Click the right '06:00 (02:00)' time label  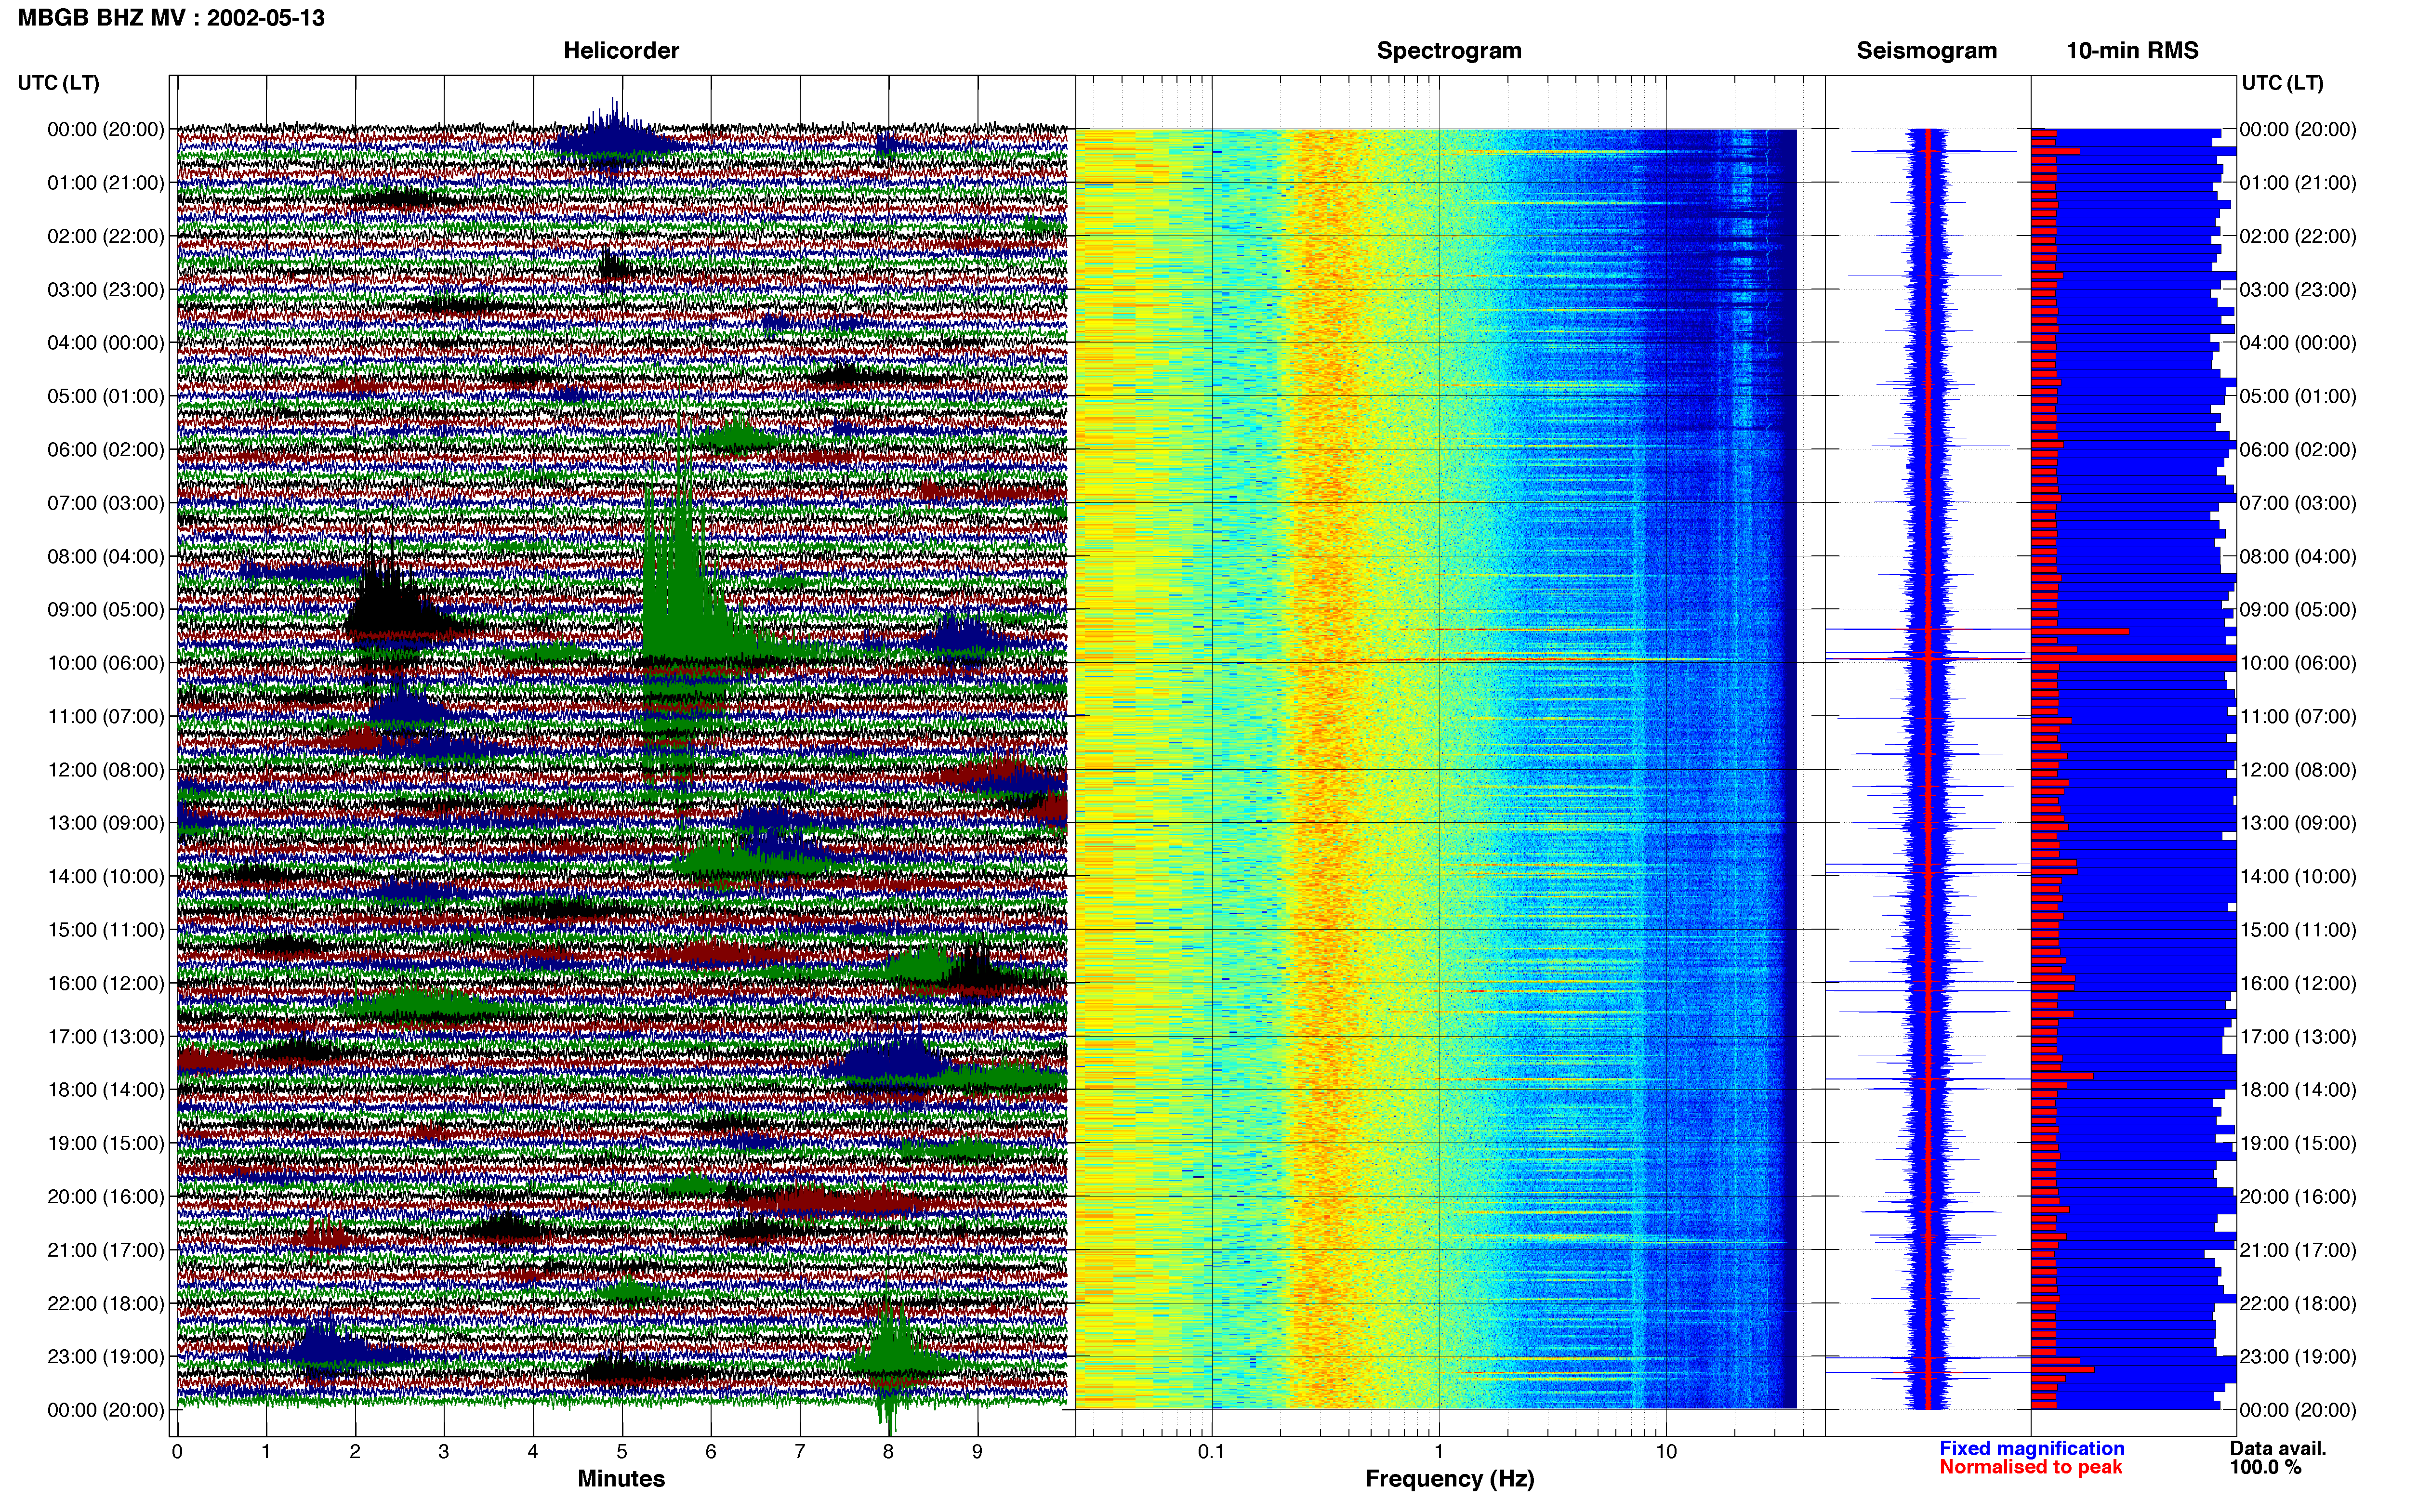[2298, 450]
